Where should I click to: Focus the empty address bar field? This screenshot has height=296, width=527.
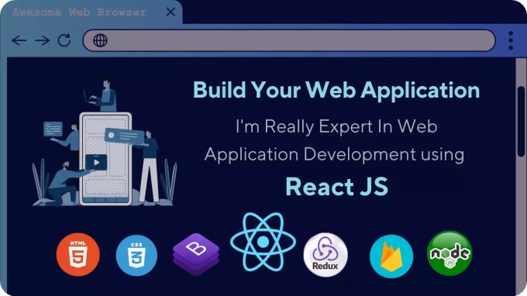pyautogui.click(x=289, y=40)
